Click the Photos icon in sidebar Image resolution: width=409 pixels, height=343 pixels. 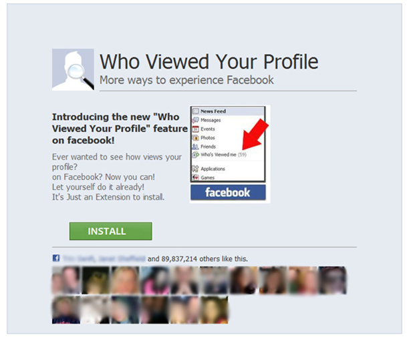(195, 137)
